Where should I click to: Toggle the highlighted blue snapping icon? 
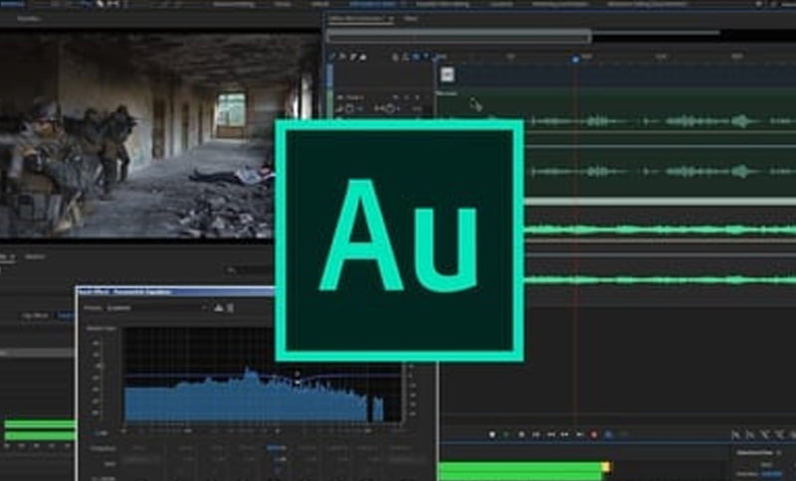pyautogui.click(x=416, y=58)
